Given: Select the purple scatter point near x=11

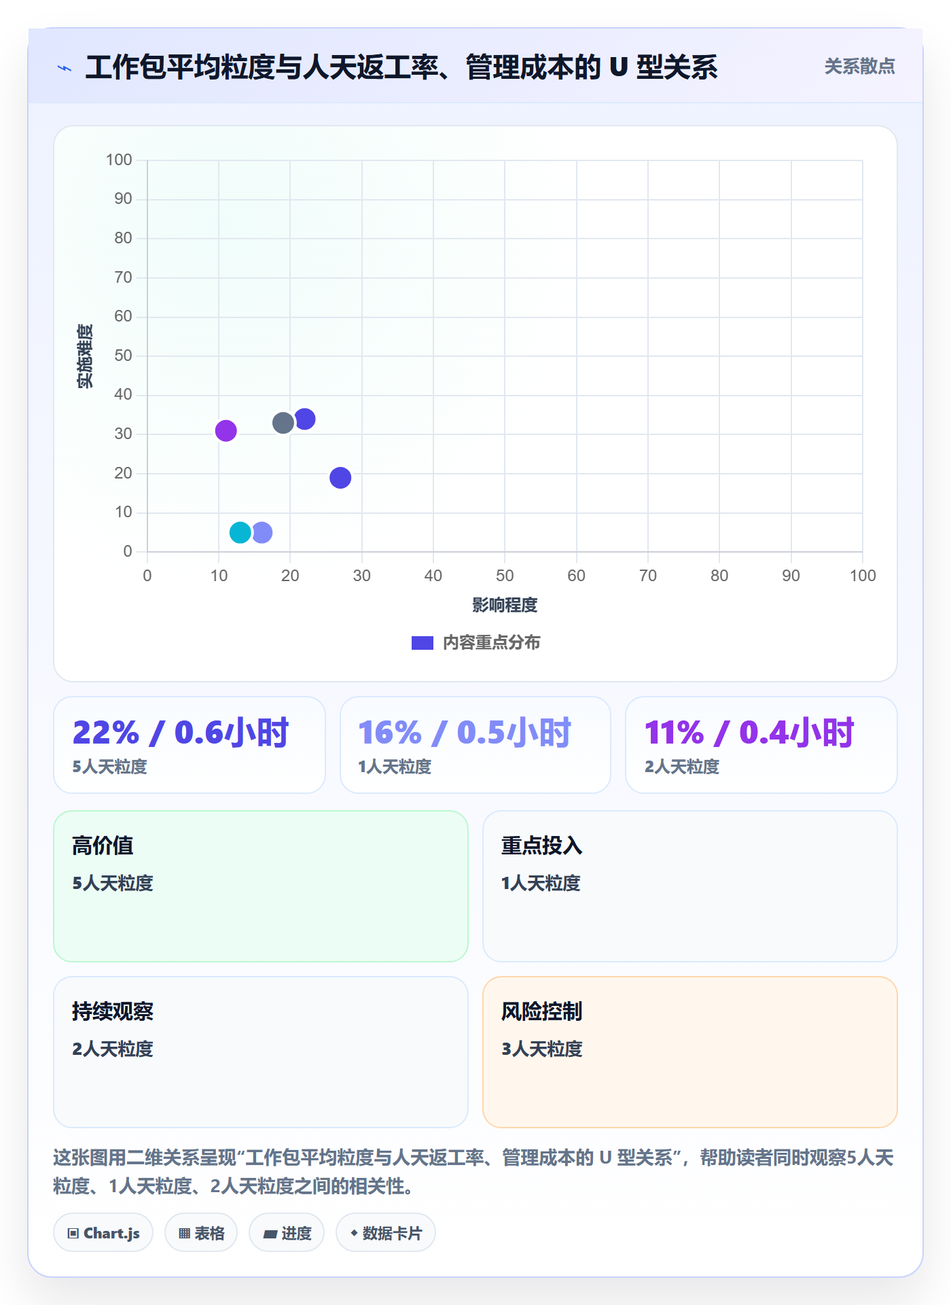Looking at the screenshot, I should (226, 431).
